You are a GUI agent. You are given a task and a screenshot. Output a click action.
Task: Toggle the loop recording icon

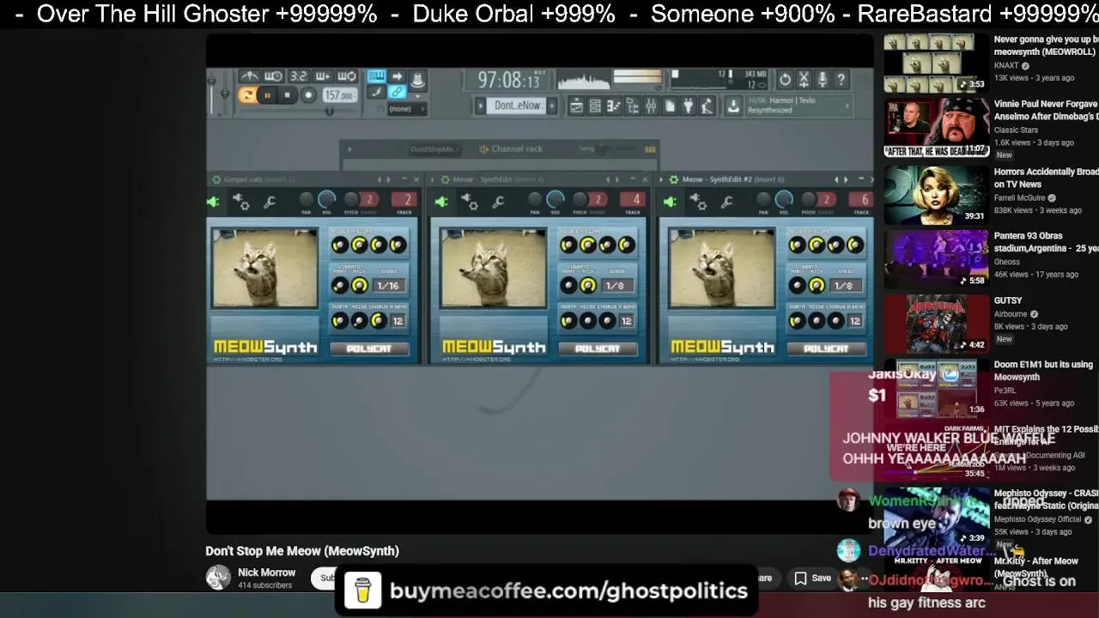[347, 76]
